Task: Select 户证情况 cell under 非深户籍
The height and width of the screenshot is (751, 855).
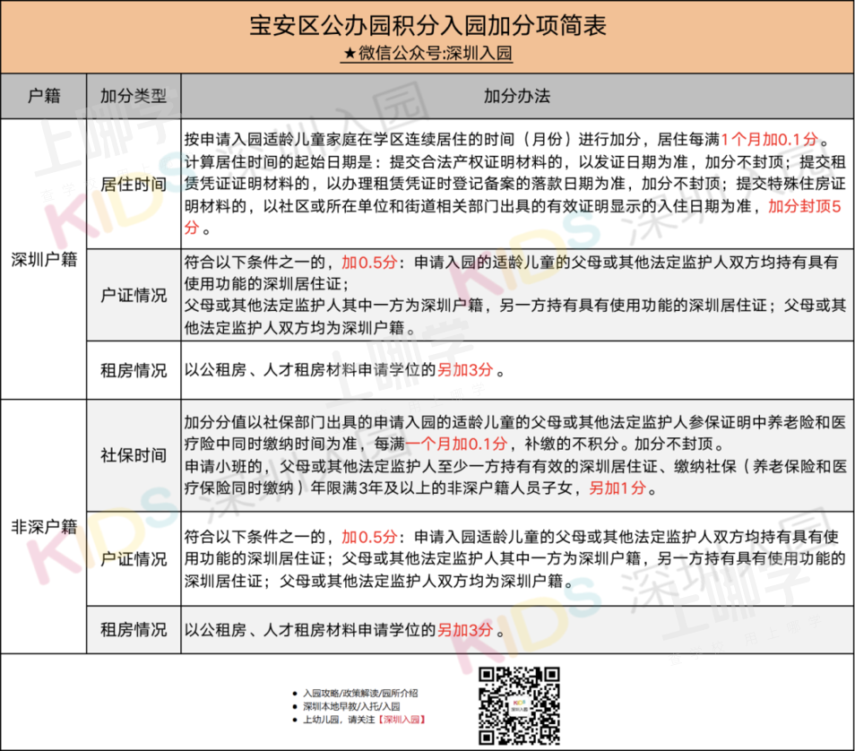Action: pyautogui.click(x=134, y=559)
